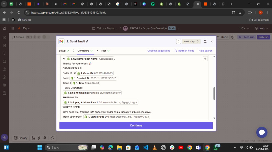Select the Status Page Url field pill
The height and width of the screenshot is (152, 272).
(x=117, y=117)
